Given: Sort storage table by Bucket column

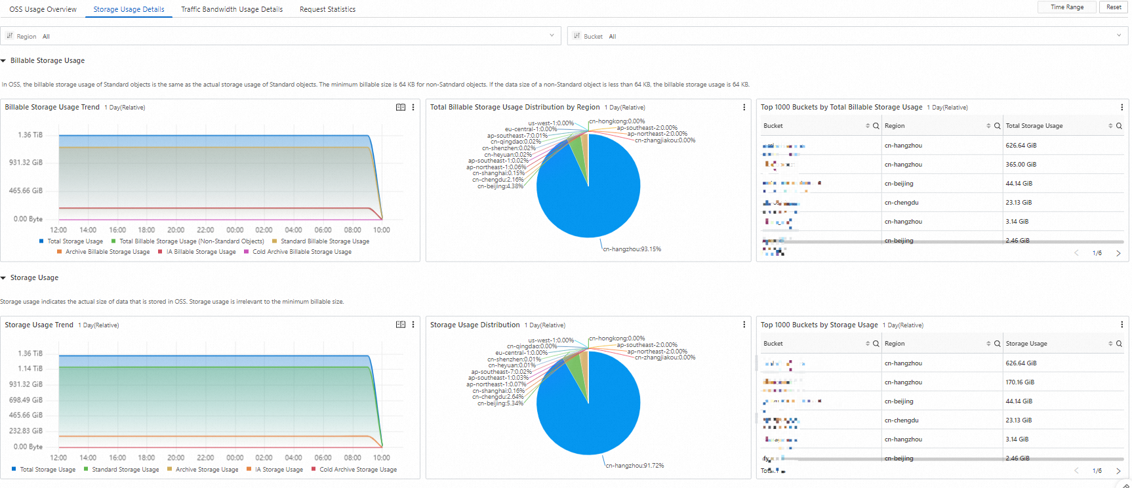Looking at the screenshot, I should (867, 344).
